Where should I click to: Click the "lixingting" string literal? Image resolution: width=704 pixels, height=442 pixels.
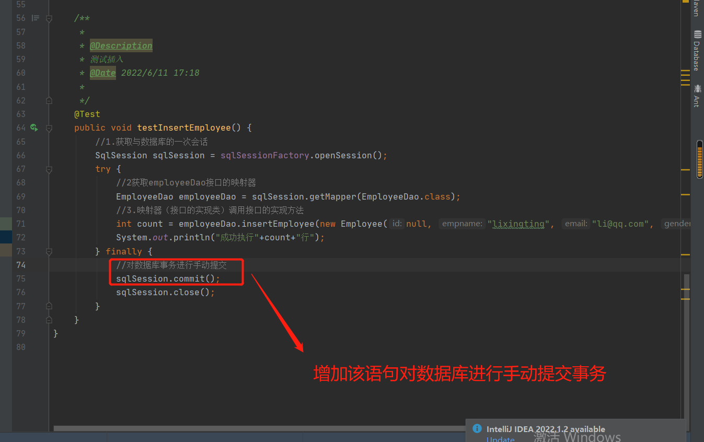click(518, 224)
